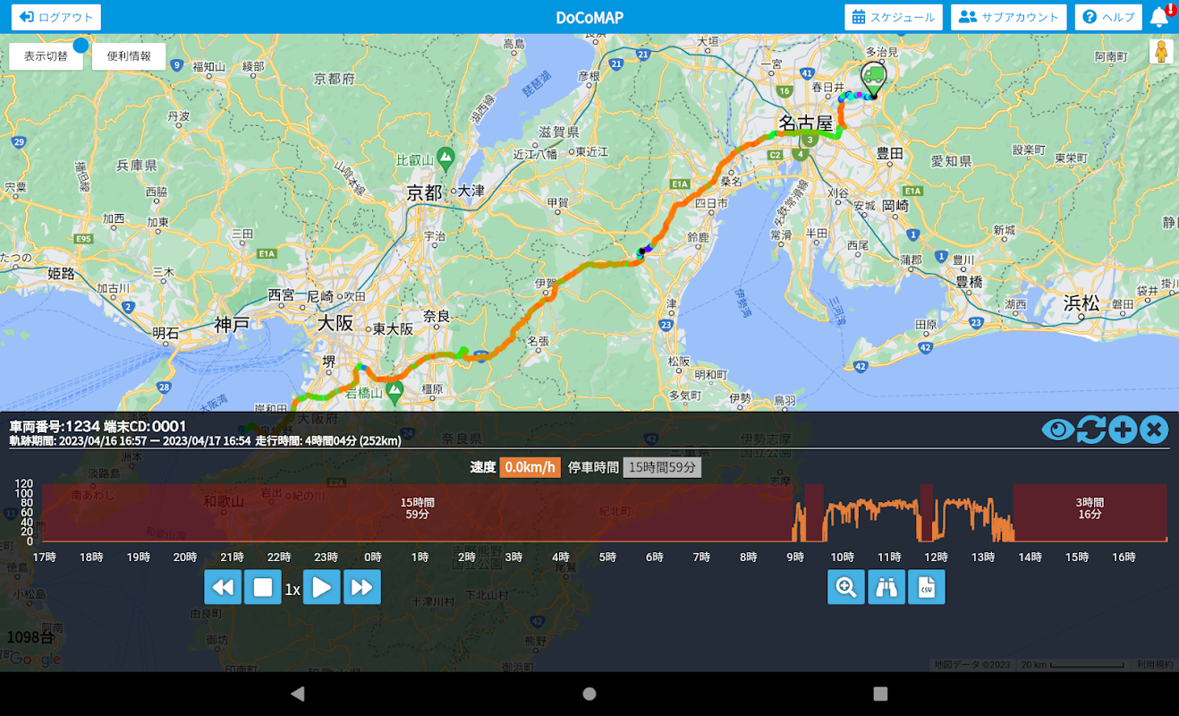Rewind the track playback

(x=223, y=588)
